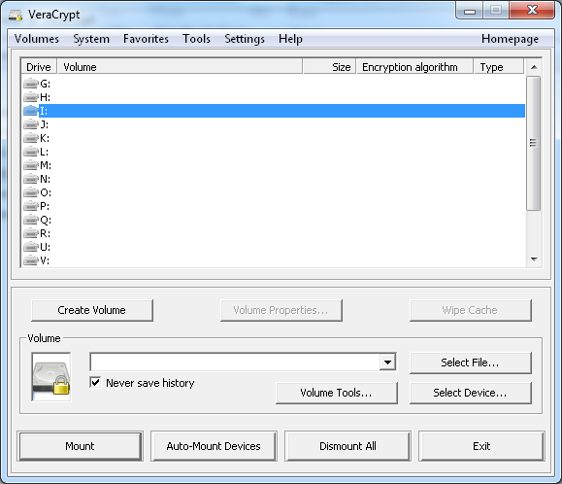The width and height of the screenshot is (562, 484).
Task: Click the VeraCrypt title bar app icon
Action: [16, 16]
